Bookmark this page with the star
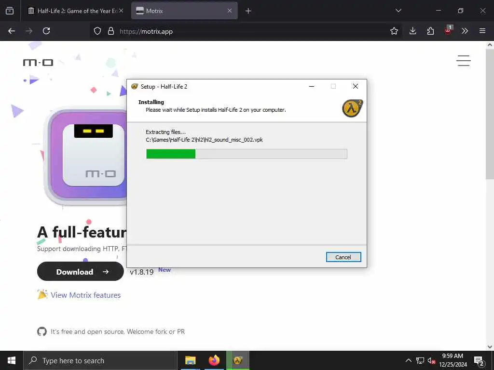Image resolution: width=494 pixels, height=370 pixels. 394,31
